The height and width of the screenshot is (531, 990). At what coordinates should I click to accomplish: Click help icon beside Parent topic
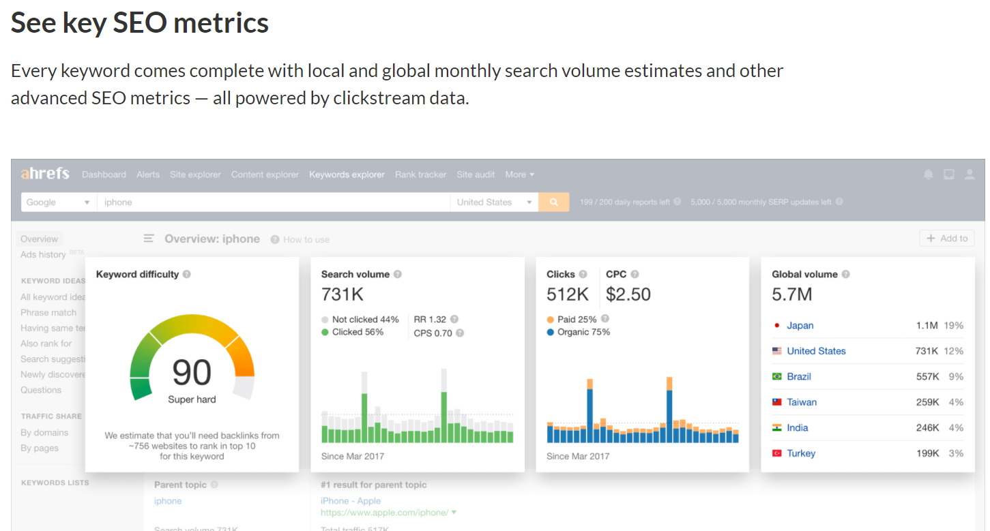[214, 485]
